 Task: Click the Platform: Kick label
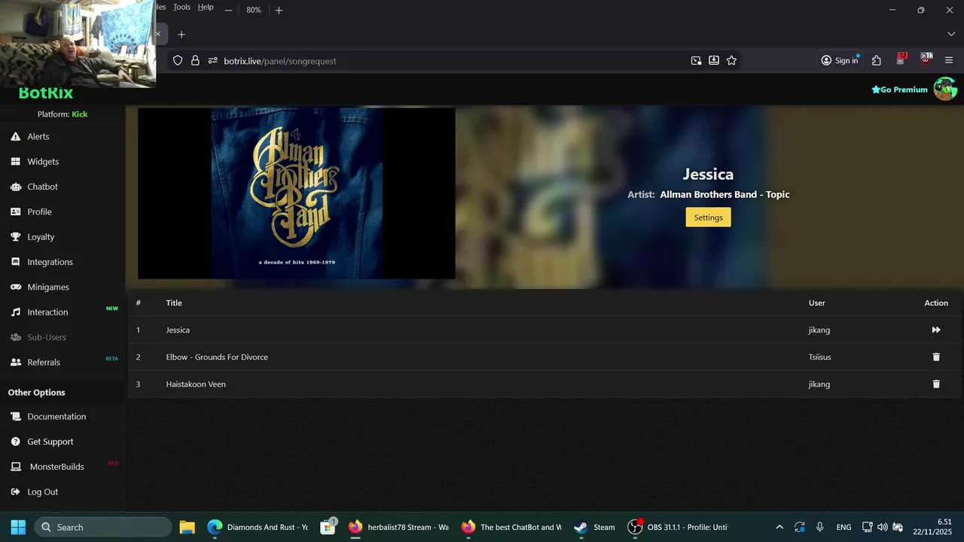pos(63,114)
